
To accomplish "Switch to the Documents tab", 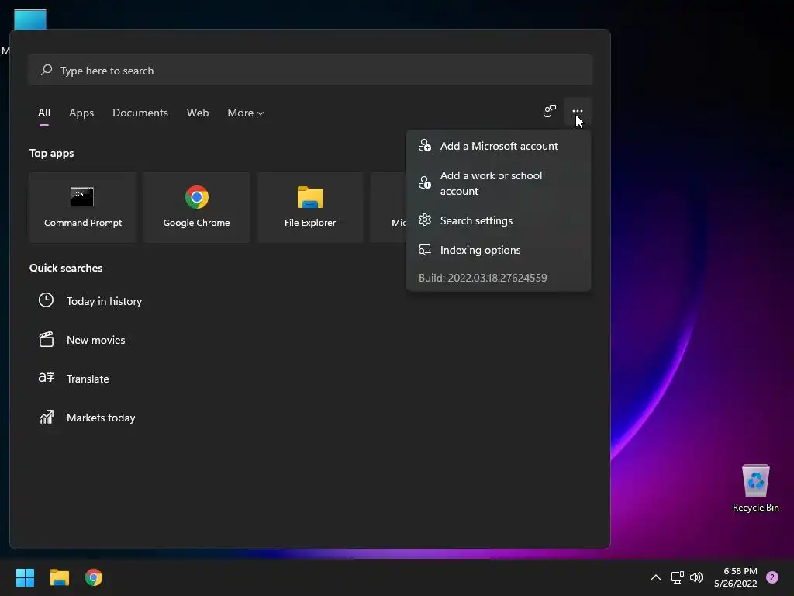I will pos(140,113).
